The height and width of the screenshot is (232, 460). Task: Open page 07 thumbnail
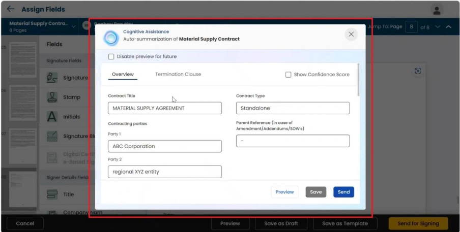pyautogui.click(x=22, y=146)
